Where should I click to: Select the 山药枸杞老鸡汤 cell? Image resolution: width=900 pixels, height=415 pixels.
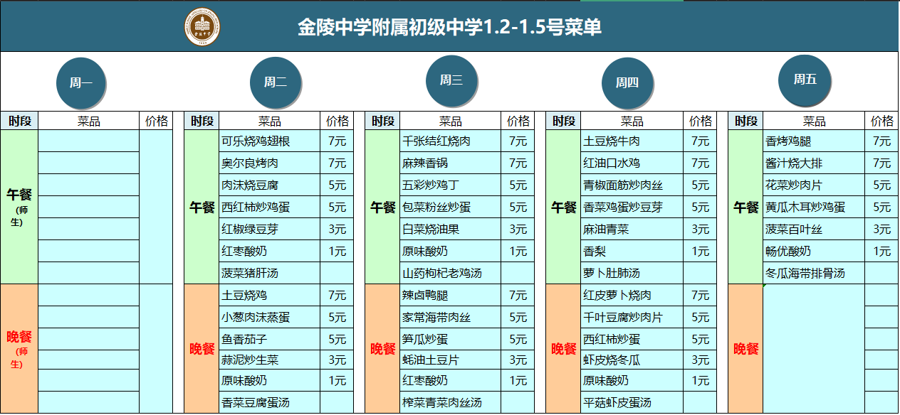[x=451, y=273]
